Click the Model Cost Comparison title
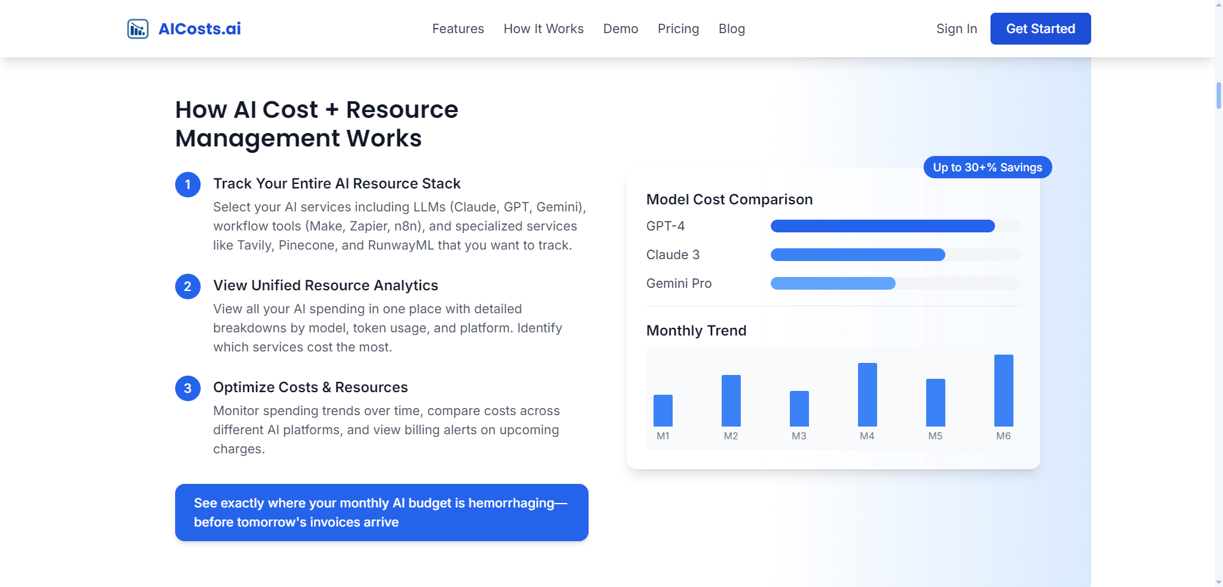Image resolution: width=1223 pixels, height=587 pixels. coord(729,199)
